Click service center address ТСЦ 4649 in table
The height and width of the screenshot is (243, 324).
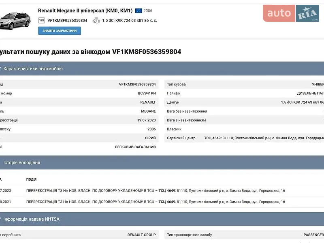pos(264,138)
